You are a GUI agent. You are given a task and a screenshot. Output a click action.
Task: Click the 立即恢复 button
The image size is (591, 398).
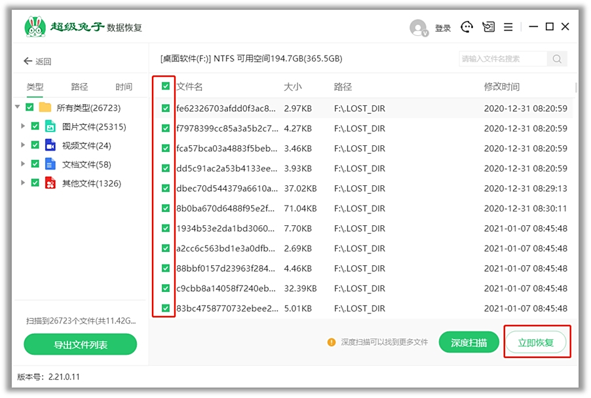click(x=536, y=342)
